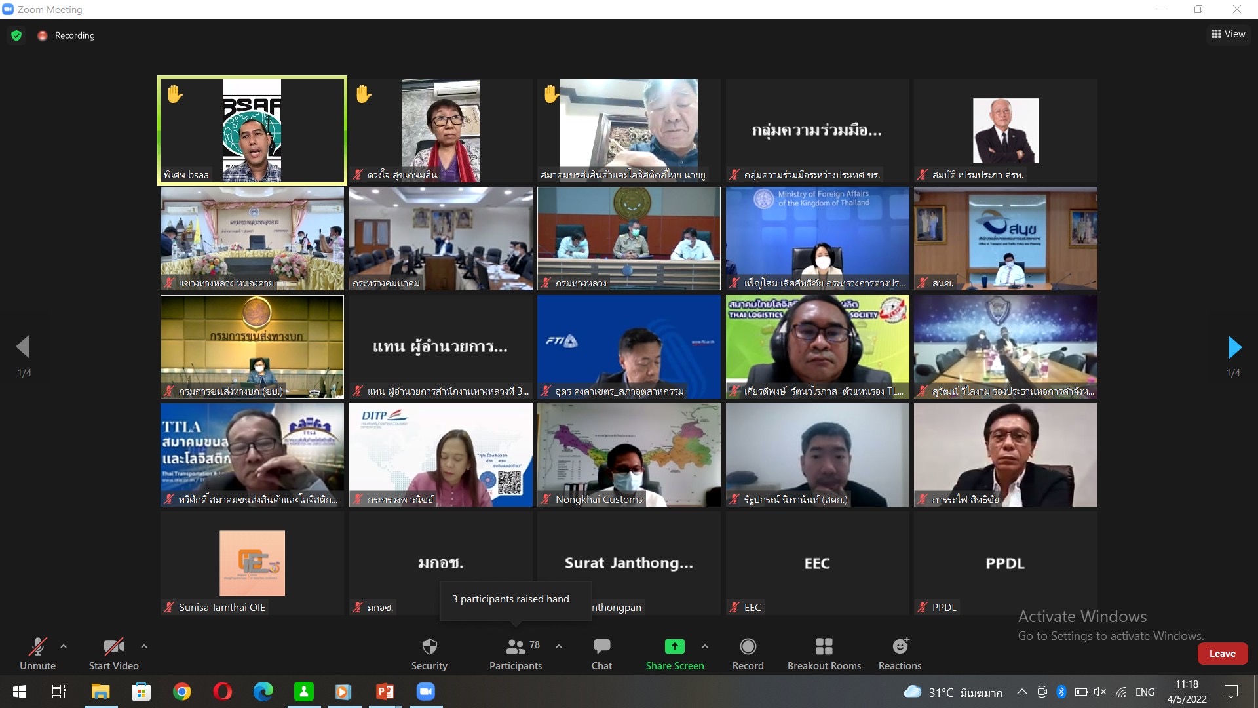The width and height of the screenshot is (1258, 708).
Task: Open the Chat panel
Action: [x=601, y=654]
